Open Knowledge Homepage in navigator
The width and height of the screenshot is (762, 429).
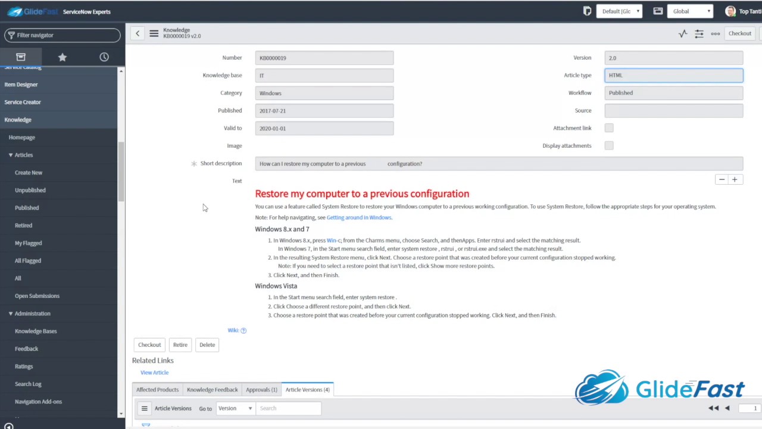click(22, 138)
